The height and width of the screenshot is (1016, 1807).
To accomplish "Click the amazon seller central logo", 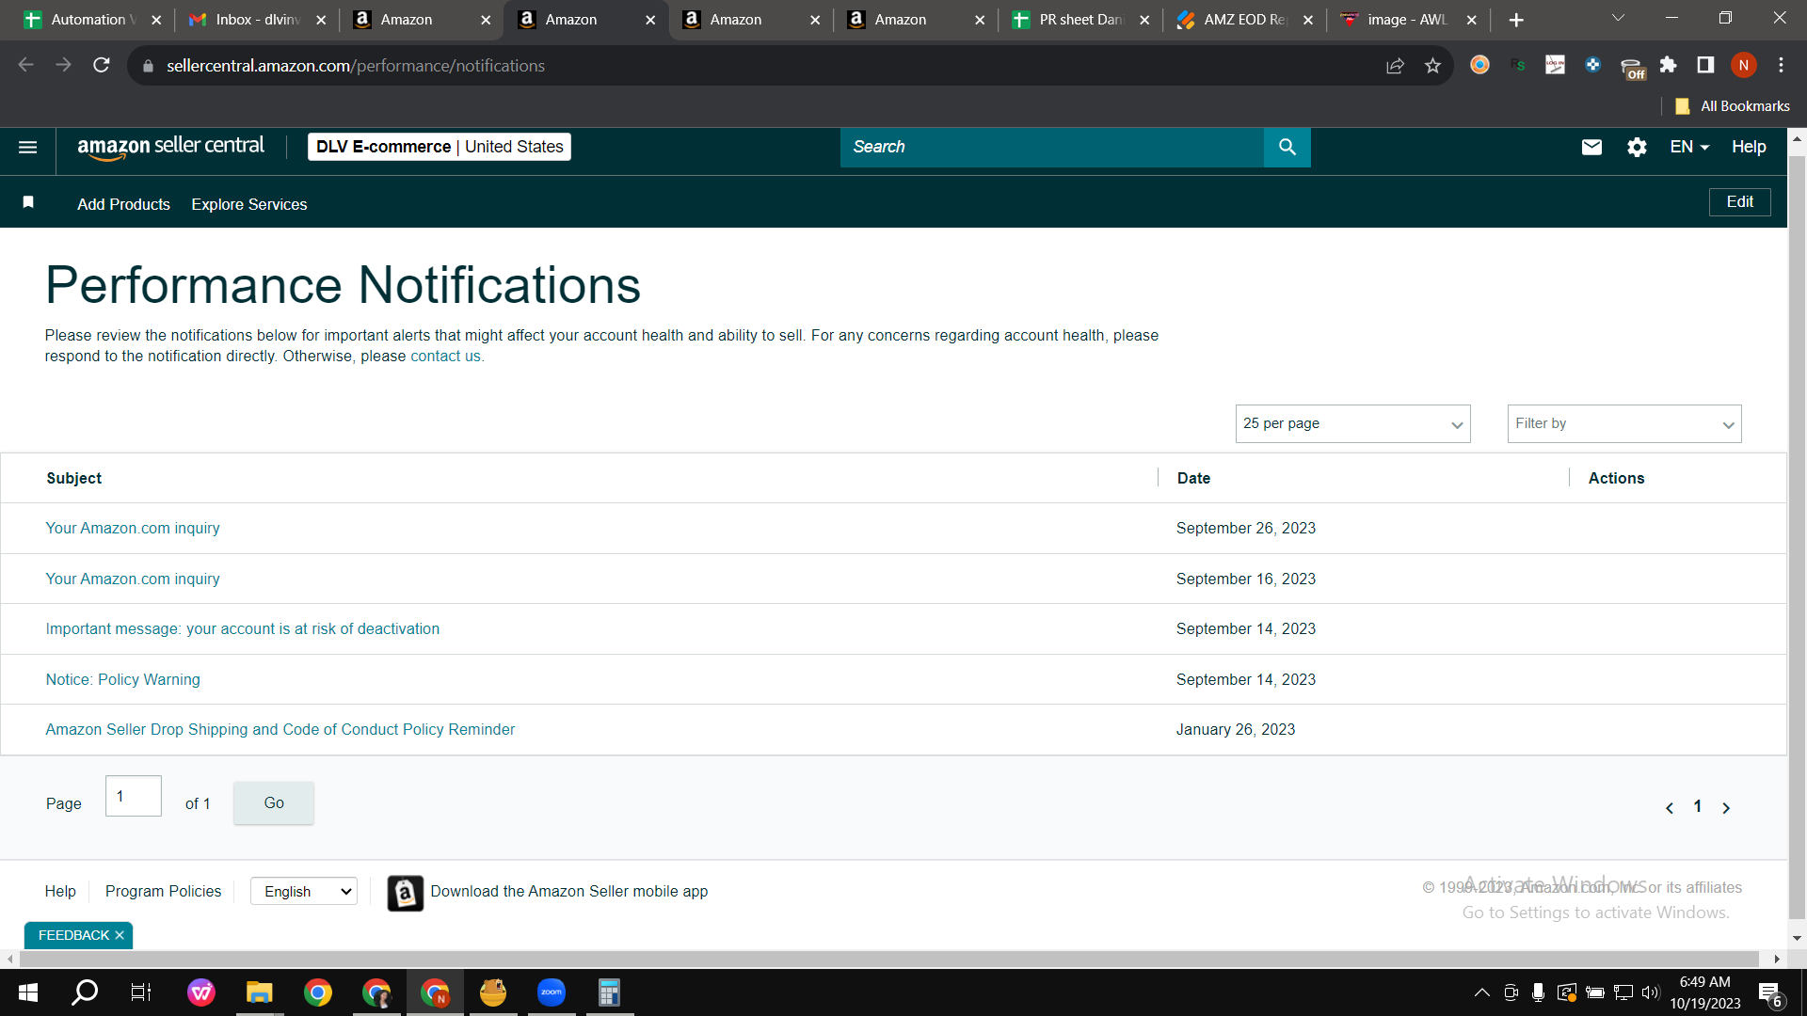I will 170,147.
